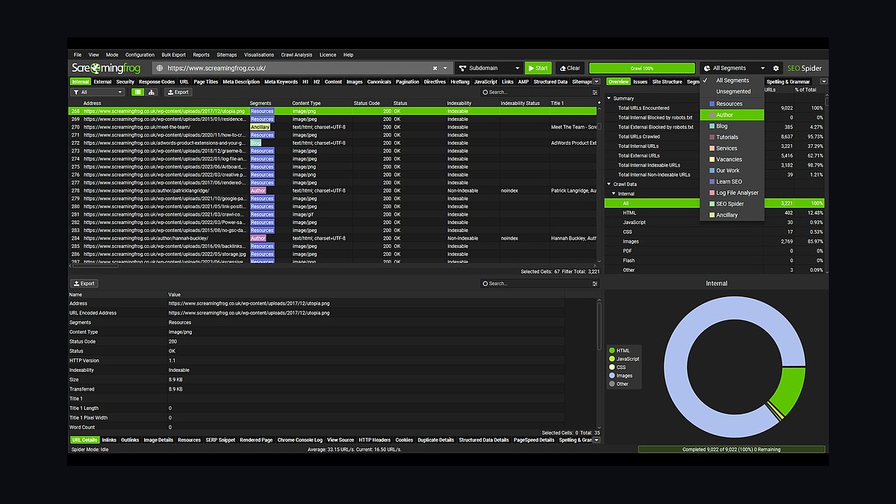Click the Start crawl button
Screen dimensions: 896x504
coord(538,68)
